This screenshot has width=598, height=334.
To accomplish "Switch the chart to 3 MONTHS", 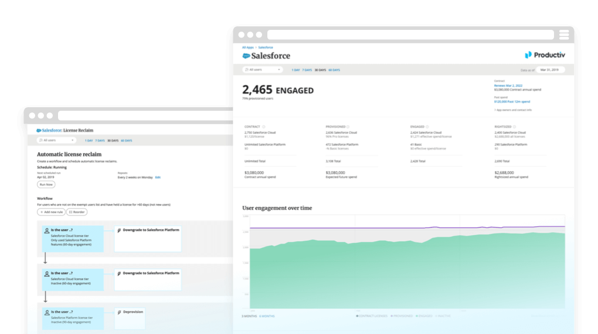I will [249, 316].
